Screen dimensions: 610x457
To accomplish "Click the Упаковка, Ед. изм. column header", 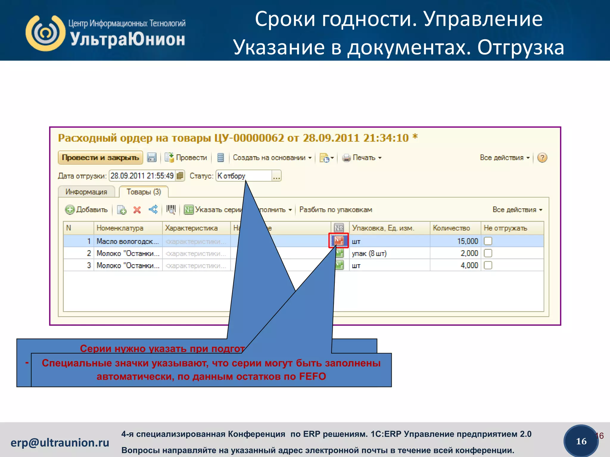I will pos(390,228).
